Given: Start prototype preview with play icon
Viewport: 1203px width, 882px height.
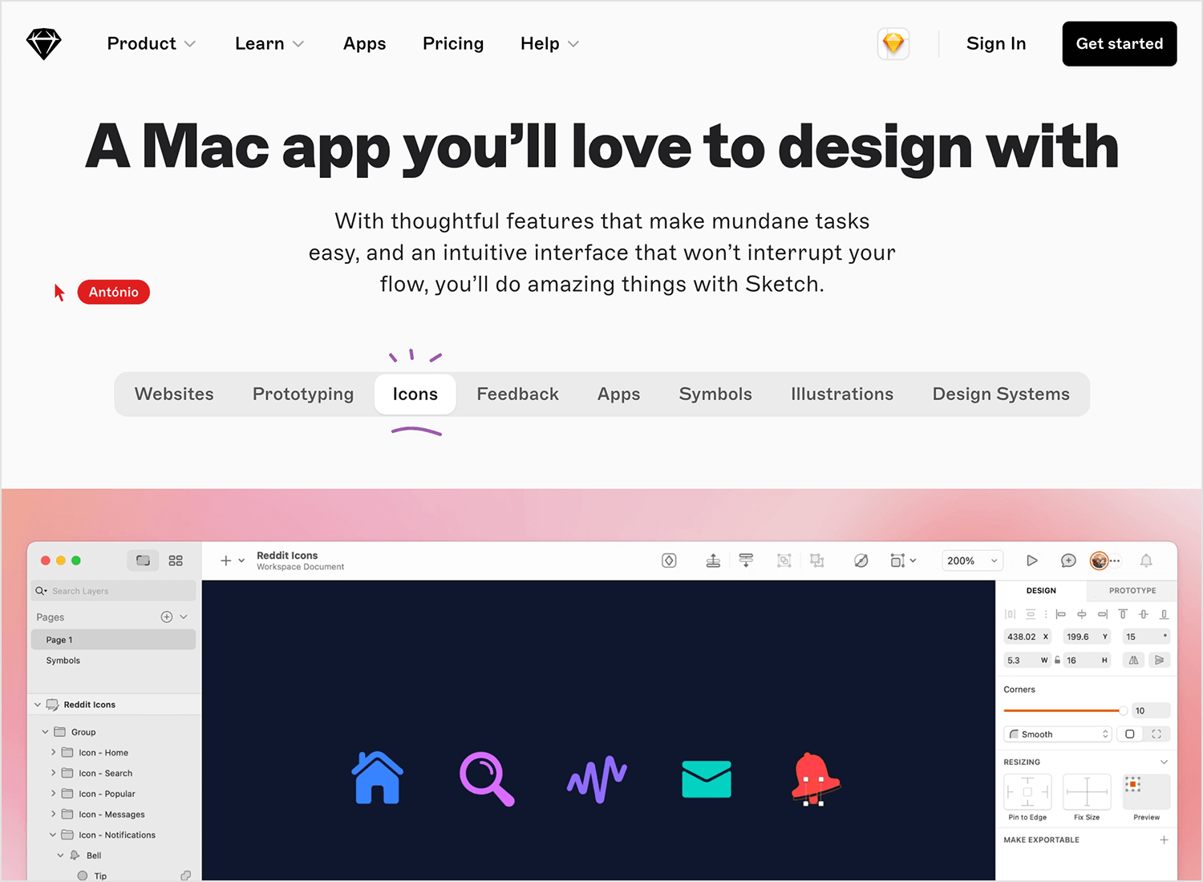Looking at the screenshot, I should (1032, 560).
